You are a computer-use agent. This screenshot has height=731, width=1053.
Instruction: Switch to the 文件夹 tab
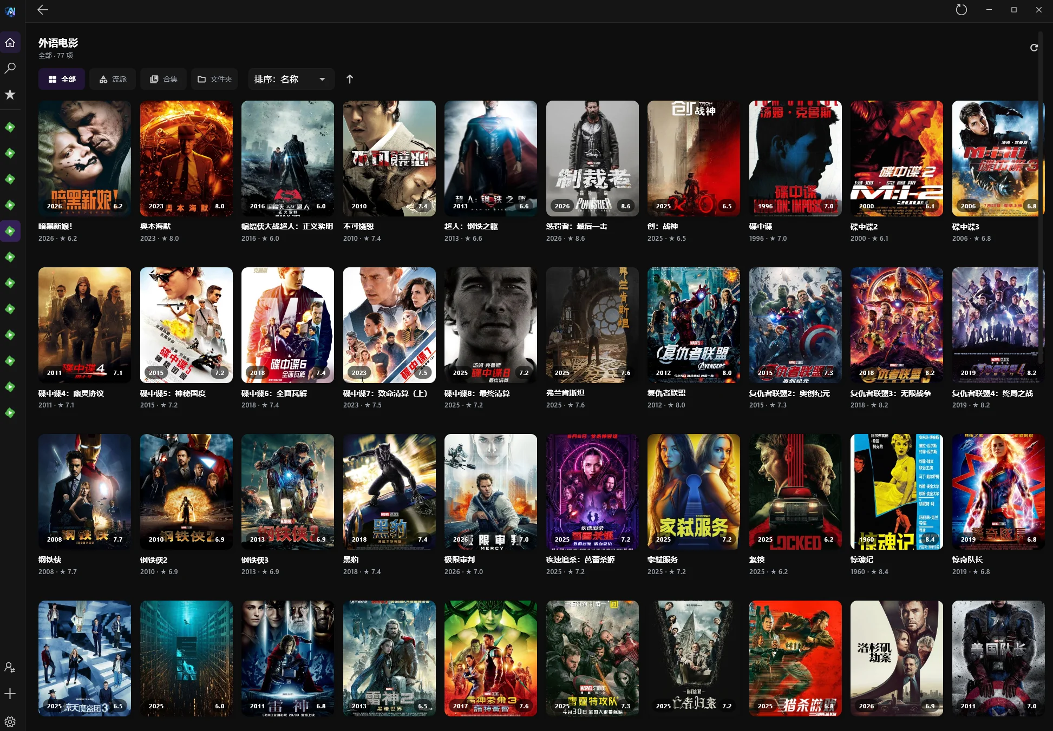[214, 79]
